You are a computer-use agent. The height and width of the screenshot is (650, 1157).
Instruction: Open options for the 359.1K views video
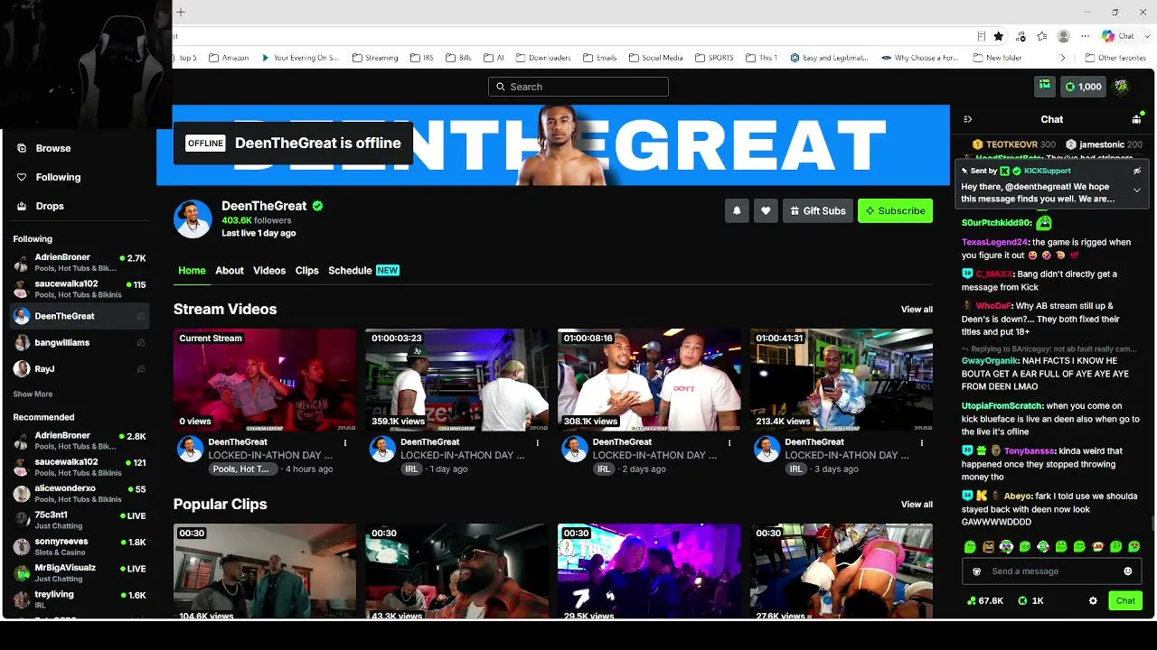538,442
